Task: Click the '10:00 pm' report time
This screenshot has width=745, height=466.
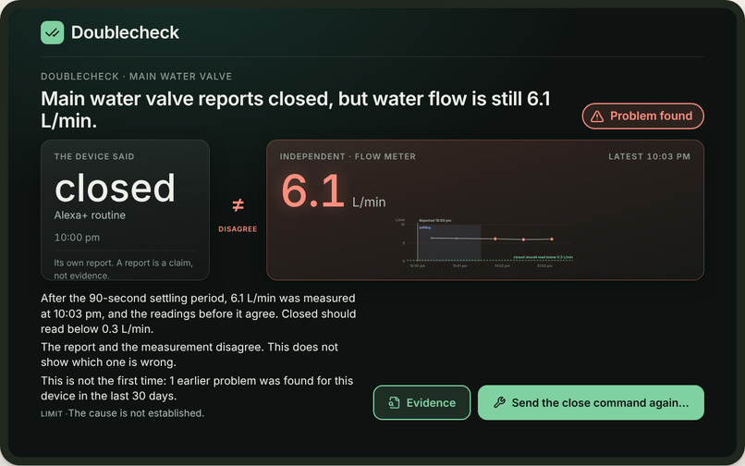Action: point(77,238)
